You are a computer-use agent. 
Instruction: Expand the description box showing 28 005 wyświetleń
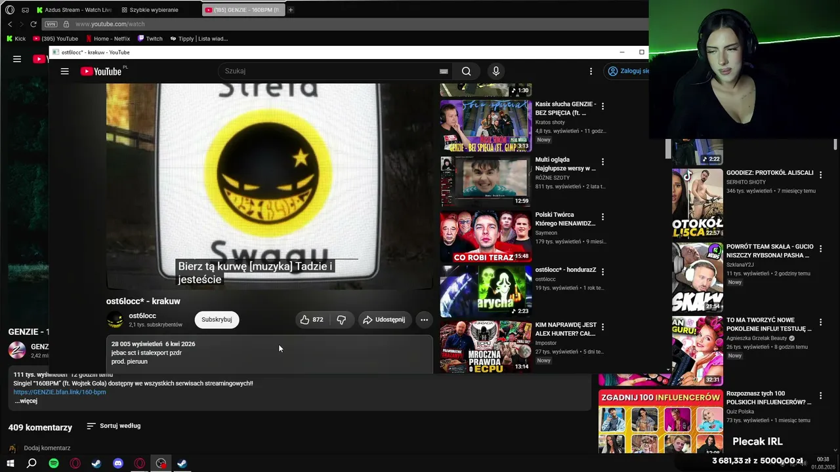click(x=270, y=354)
